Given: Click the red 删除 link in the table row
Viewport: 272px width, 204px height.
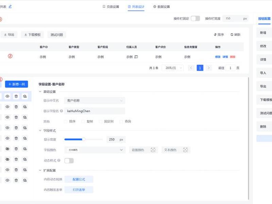Looking at the screenshot, I should (233, 57).
